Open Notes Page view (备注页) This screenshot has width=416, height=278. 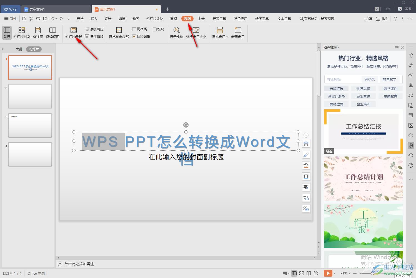[x=38, y=33]
